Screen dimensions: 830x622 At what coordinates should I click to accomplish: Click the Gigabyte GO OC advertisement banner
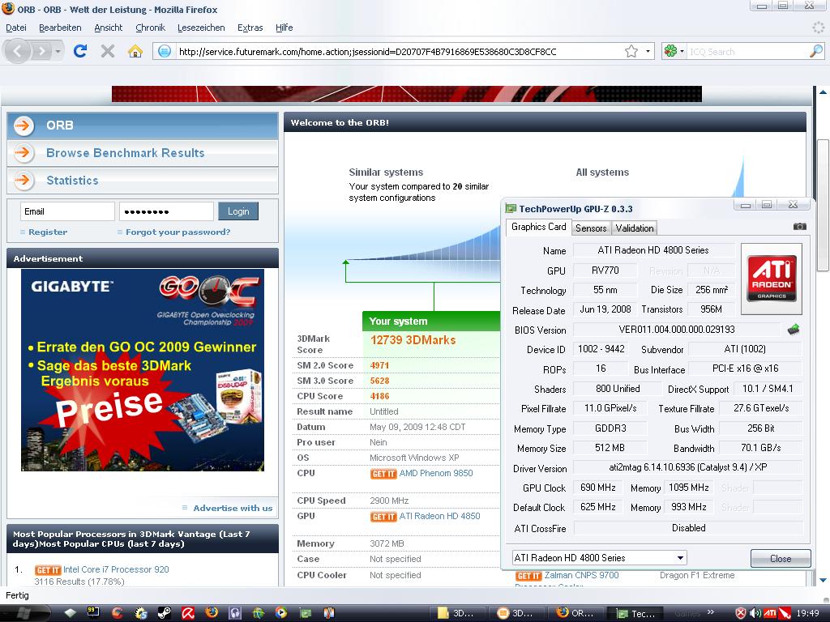[x=143, y=370]
